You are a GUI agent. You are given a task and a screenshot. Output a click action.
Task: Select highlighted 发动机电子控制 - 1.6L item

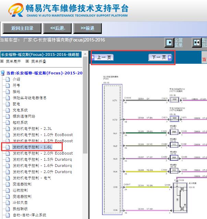click(33, 147)
